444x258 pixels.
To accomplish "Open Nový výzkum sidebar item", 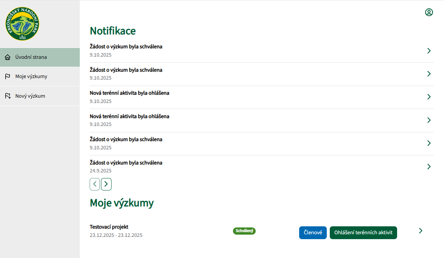I will [x=30, y=96].
